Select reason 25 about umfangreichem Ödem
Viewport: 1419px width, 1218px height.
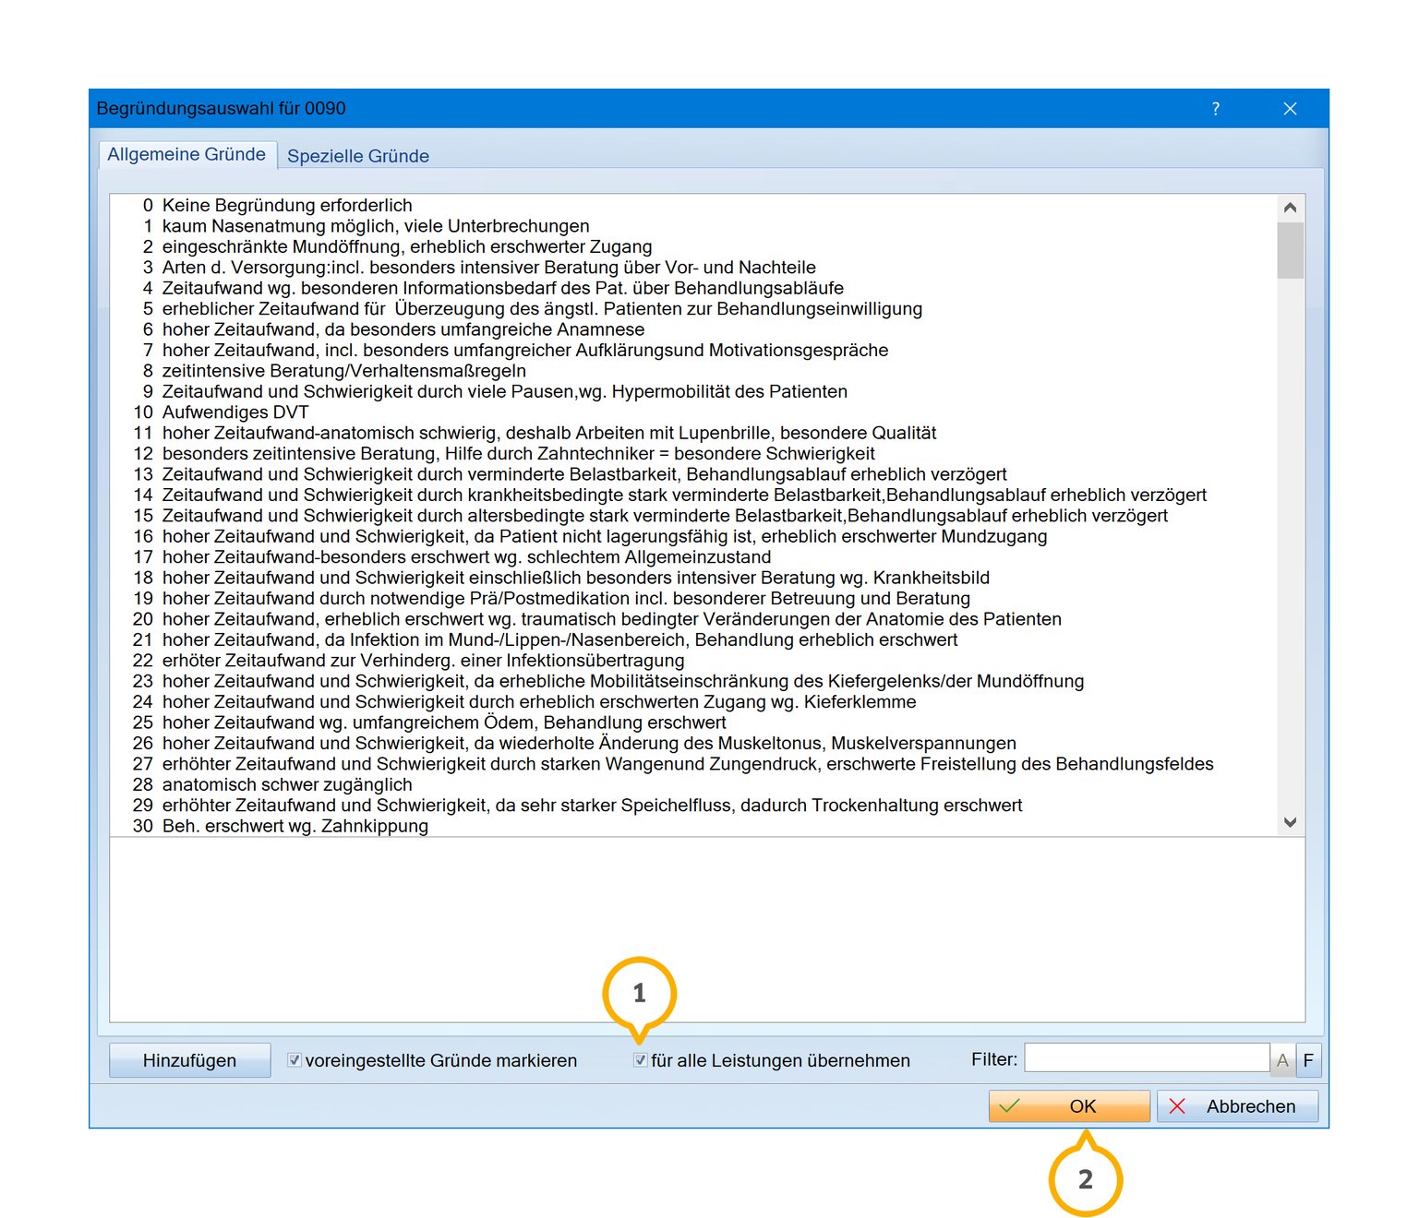[x=692, y=722]
